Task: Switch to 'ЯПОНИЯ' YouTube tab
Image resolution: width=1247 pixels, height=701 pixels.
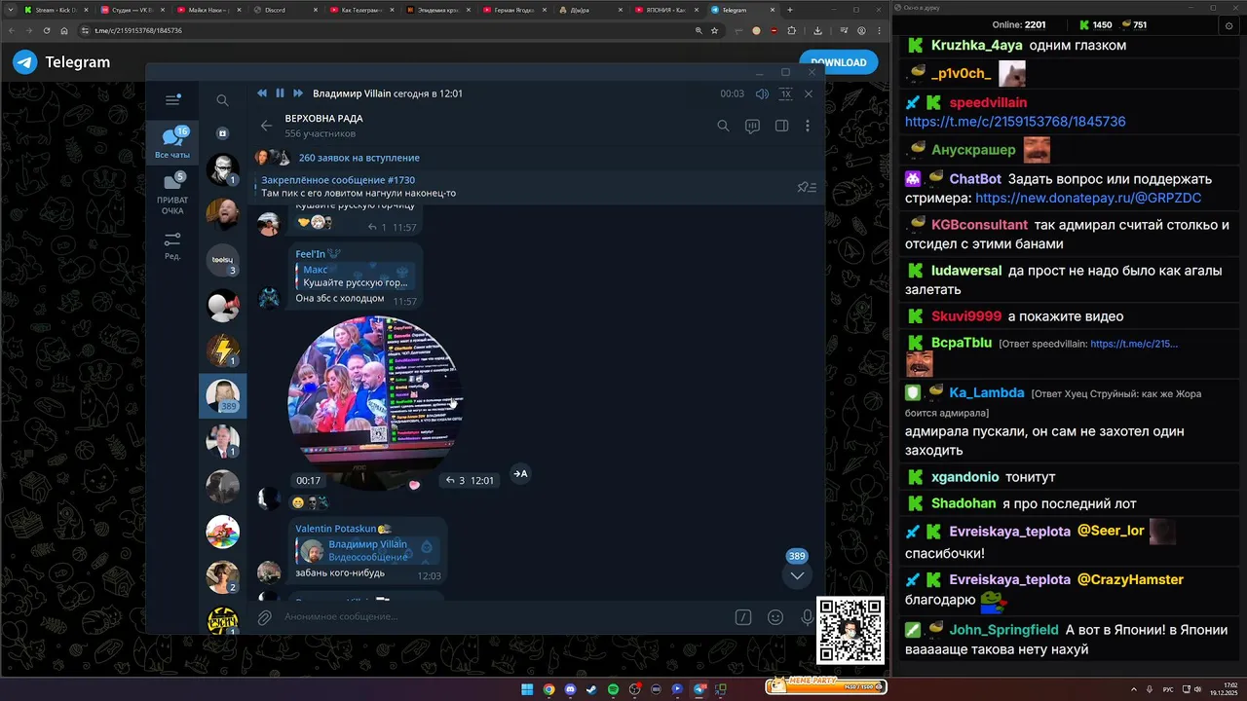Action: tap(667, 10)
